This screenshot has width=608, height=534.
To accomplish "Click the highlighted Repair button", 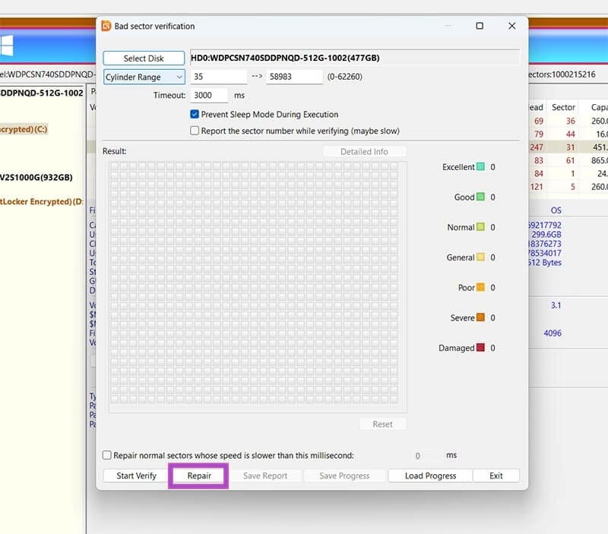I will (x=198, y=476).
